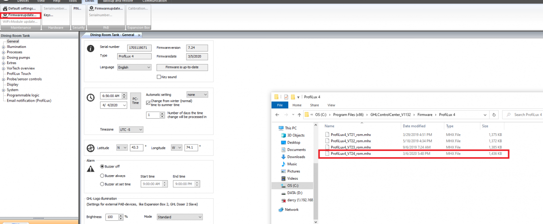543x224 pixels.
Task: Click the Longitude value field 74.1
Action: 191,147
